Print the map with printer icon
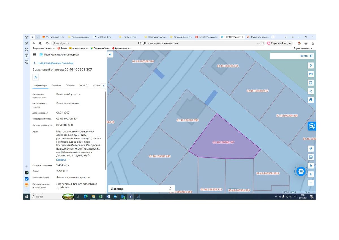This screenshot has height=240, width=339. coord(311,100)
